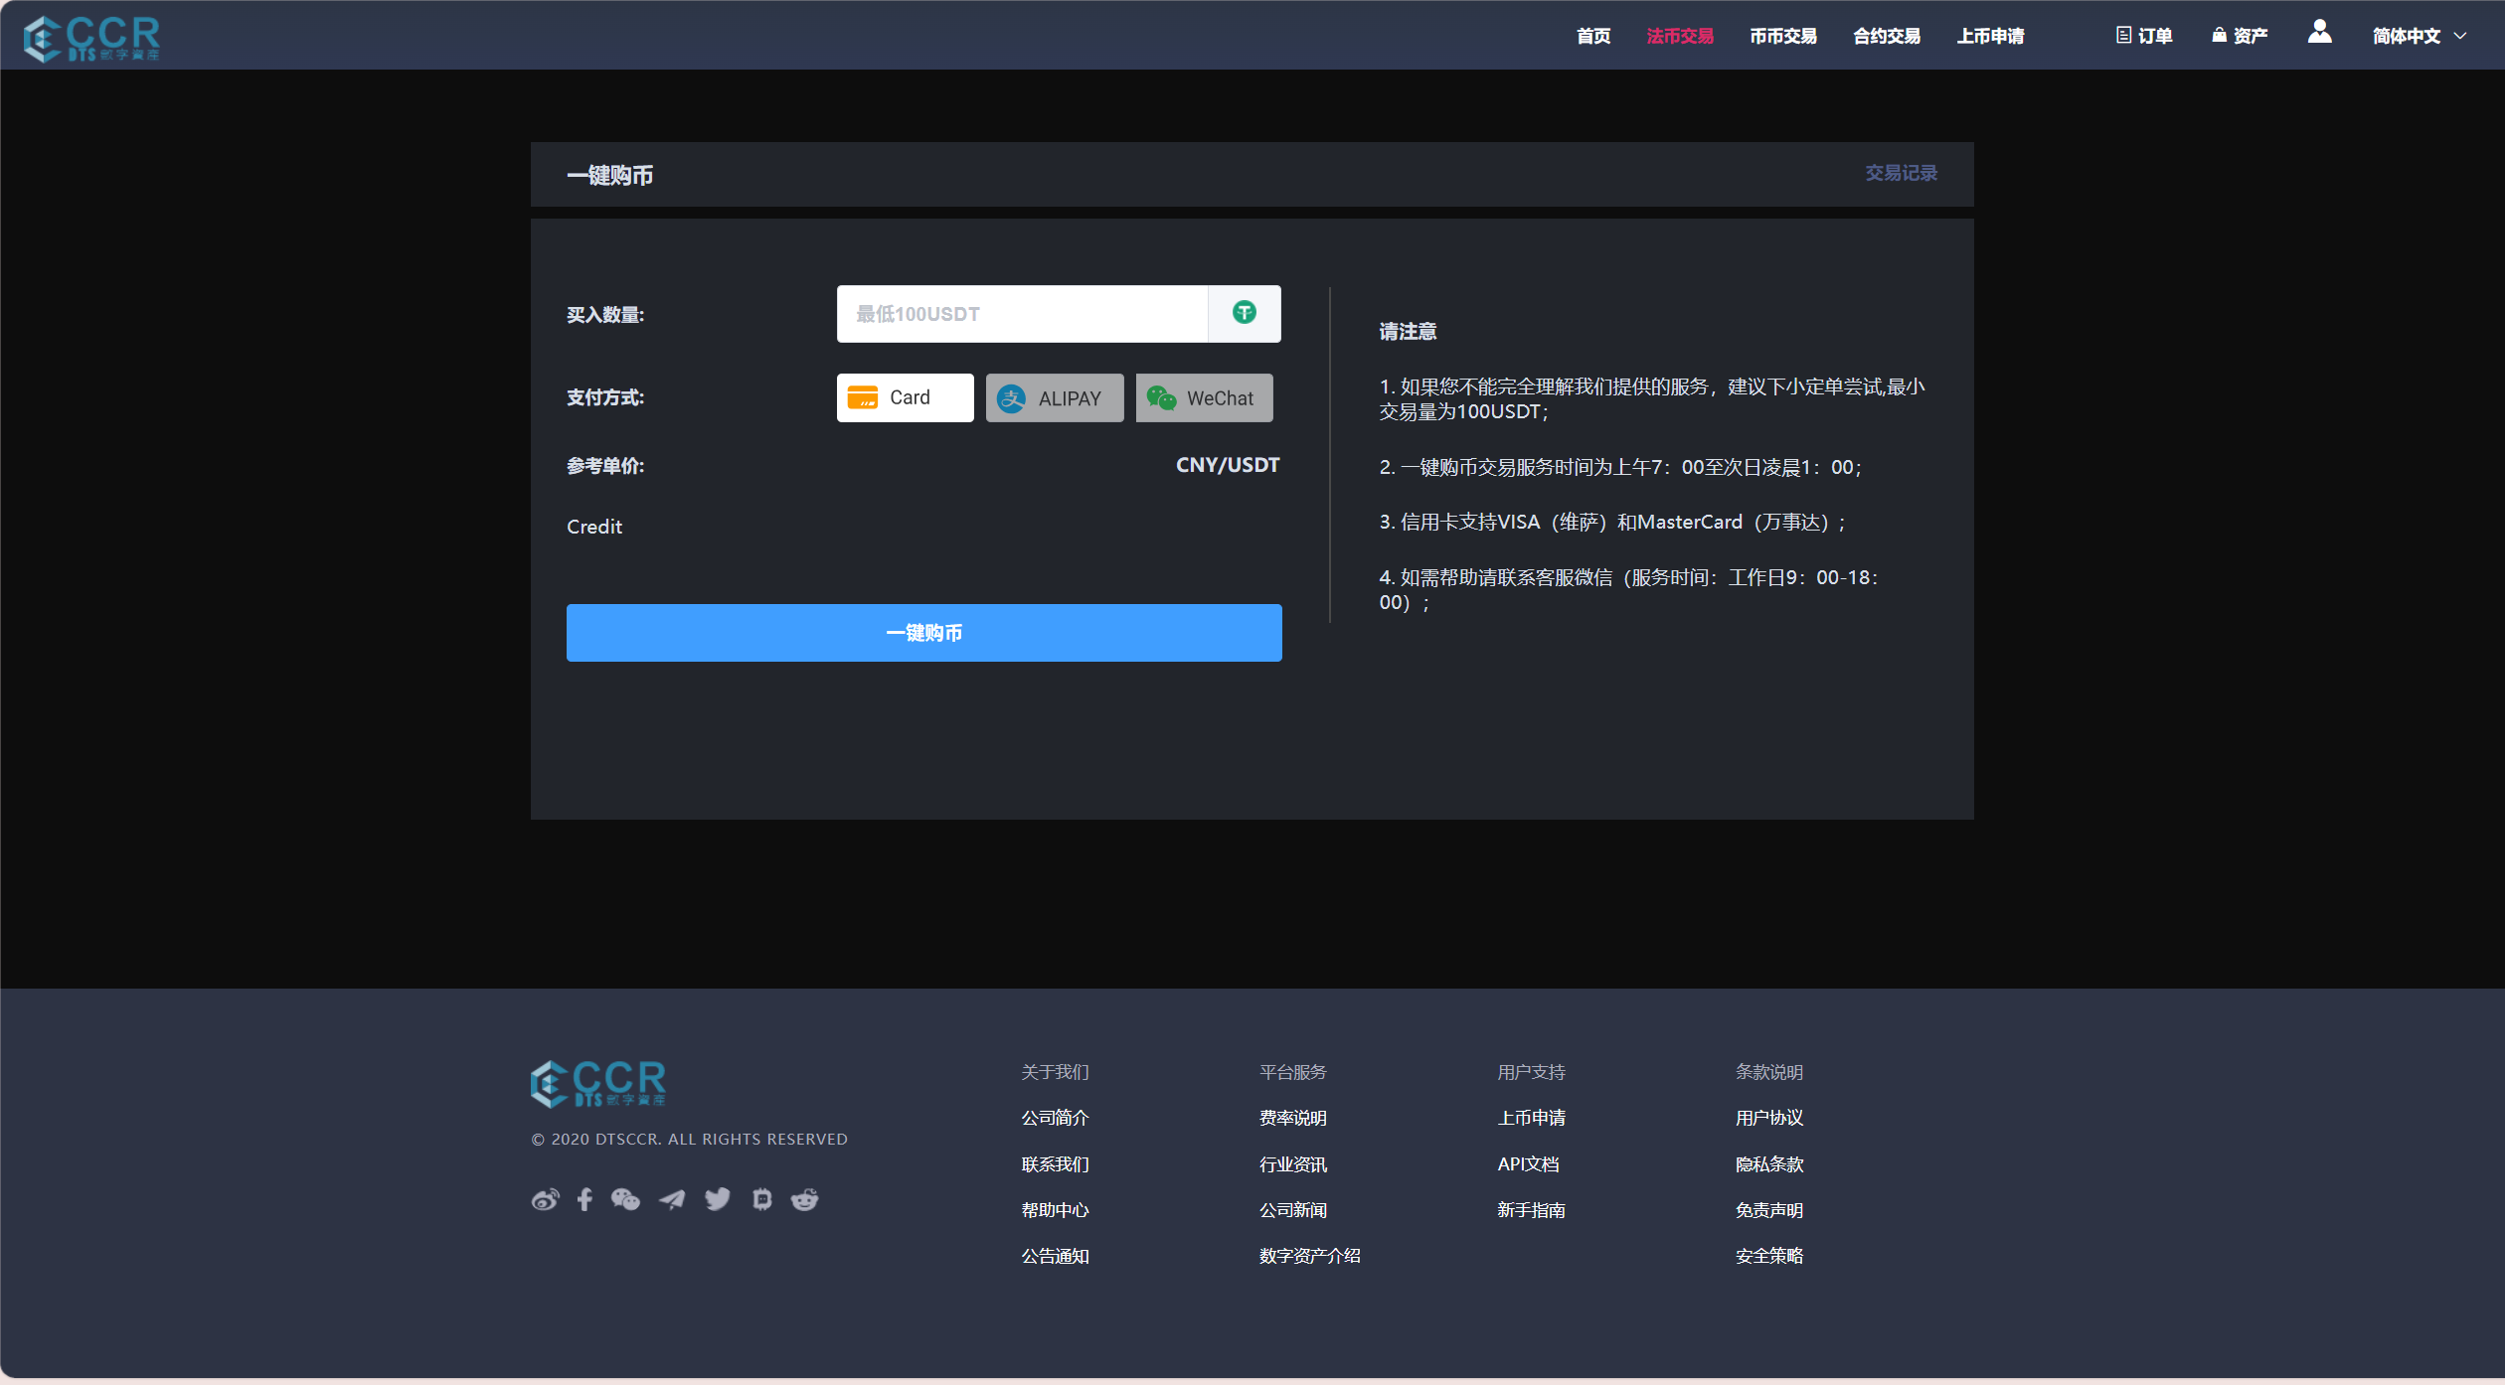Click the green USDT Tether coin icon
2505x1385 pixels.
pyautogui.click(x=1244, y=314)
